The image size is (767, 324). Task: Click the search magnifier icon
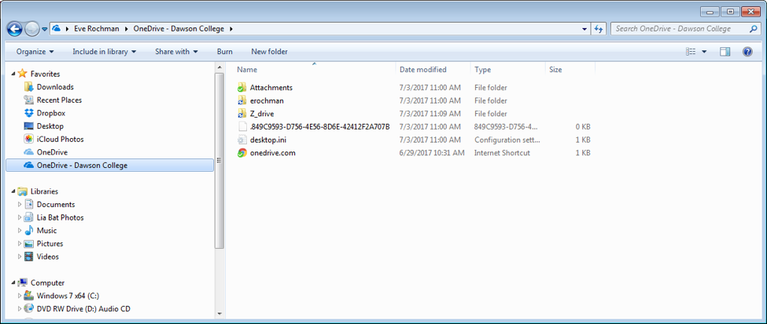click(x=754, y=29)
